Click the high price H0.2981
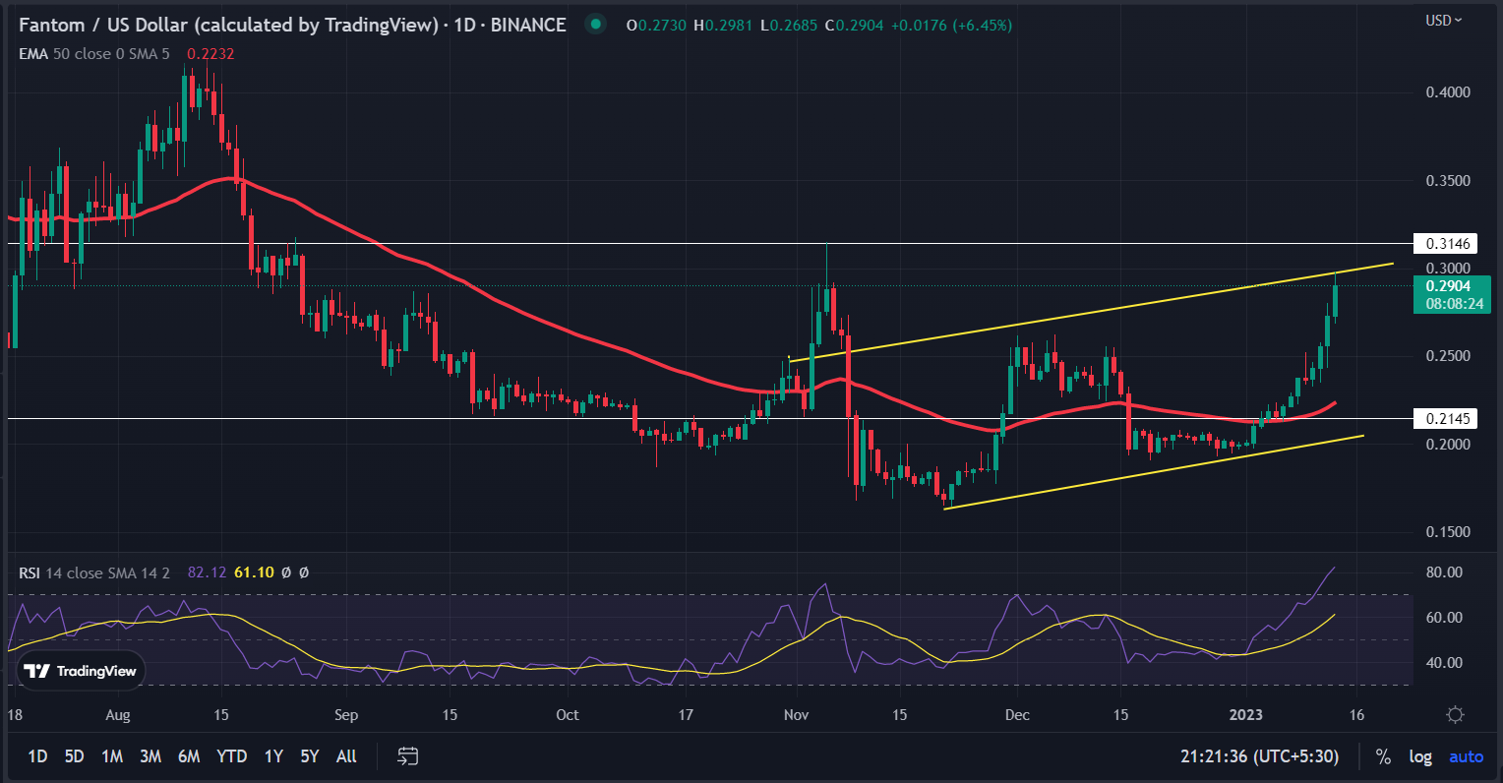 pos(725,26)
